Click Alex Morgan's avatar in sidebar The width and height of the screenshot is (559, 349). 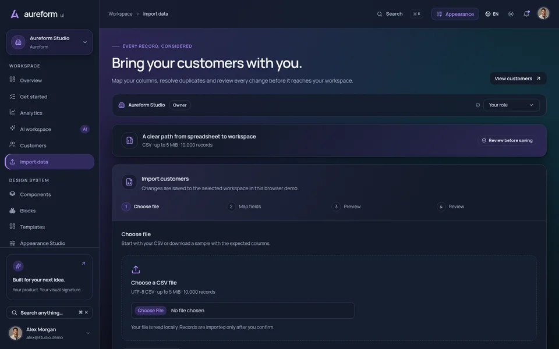[15, 333]
